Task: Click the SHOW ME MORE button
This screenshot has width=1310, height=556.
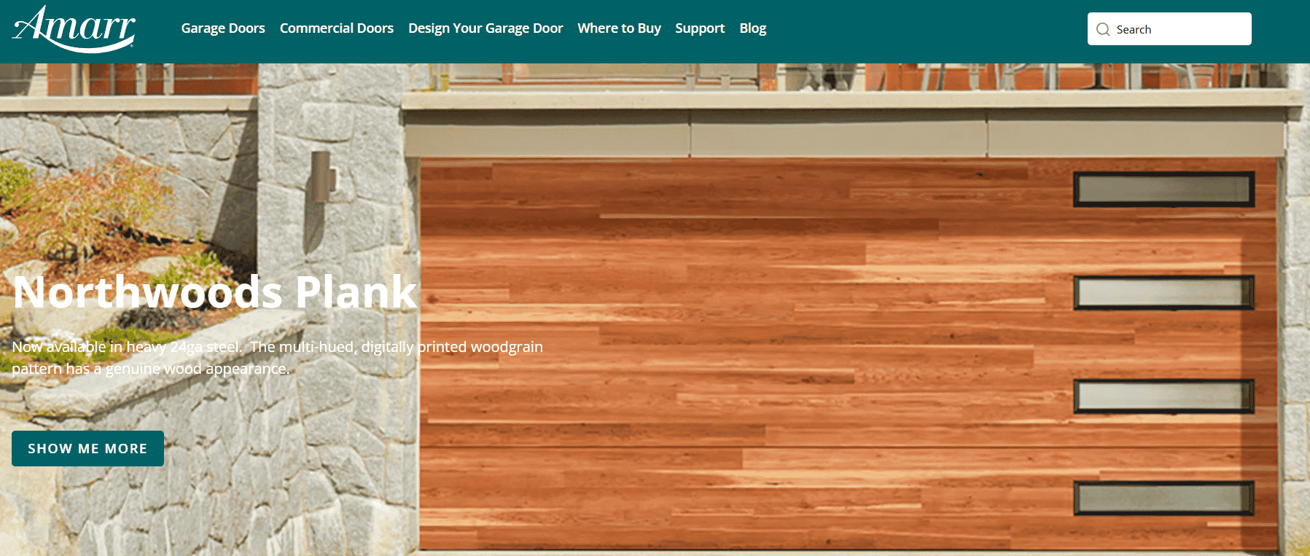Action: coord(87,448)
